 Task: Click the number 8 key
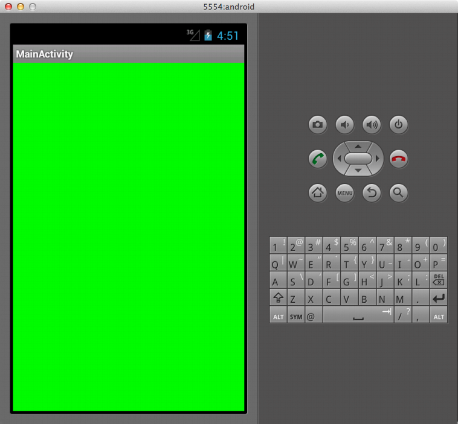pyautogui.click(x=403, y=245)
